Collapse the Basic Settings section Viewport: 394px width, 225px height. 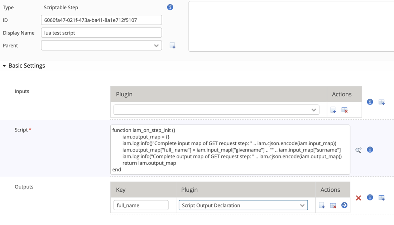pyautogui.click(x=4, y=66)
